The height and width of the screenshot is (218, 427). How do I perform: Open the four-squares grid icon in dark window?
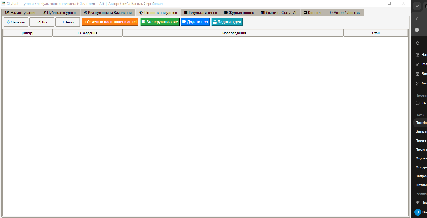pyautogui.click(x=417, y=30)
